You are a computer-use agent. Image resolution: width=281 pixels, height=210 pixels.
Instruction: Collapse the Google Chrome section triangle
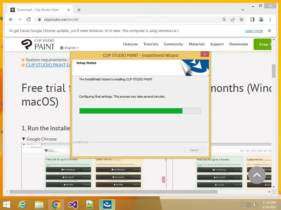point(24,139)
